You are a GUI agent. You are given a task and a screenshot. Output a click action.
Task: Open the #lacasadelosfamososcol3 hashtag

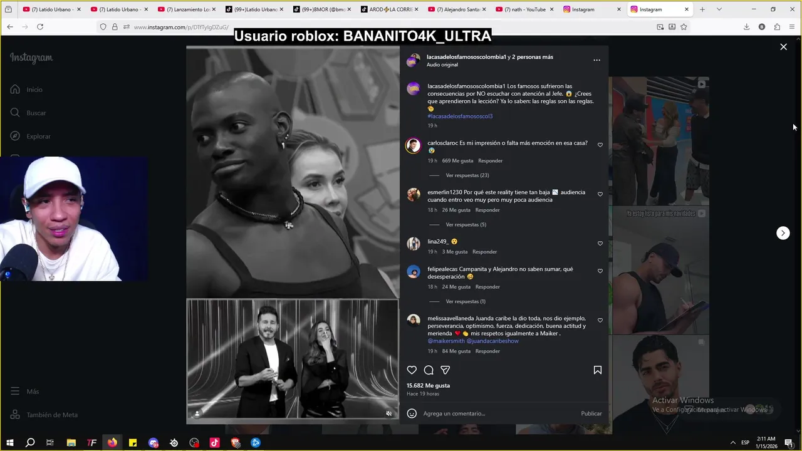pyautogui.click(x=460, y=116)
